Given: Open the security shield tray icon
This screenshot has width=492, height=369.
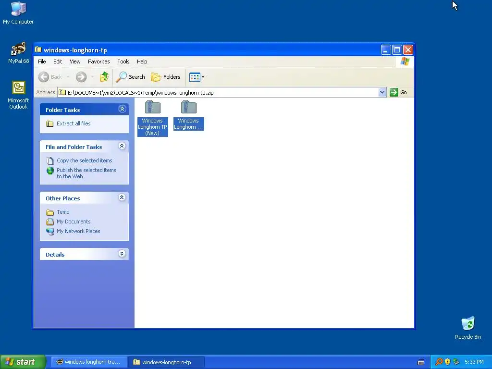Looking at the screenshot, I should point(447,362).
